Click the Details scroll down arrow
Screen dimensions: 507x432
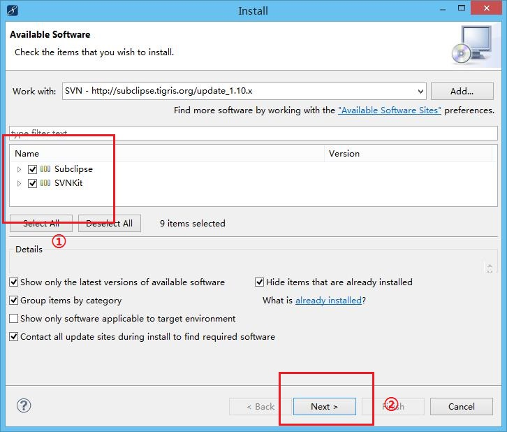coord(490,271)
